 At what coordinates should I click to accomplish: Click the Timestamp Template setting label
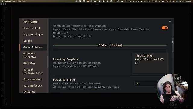[x=65, y=59]
